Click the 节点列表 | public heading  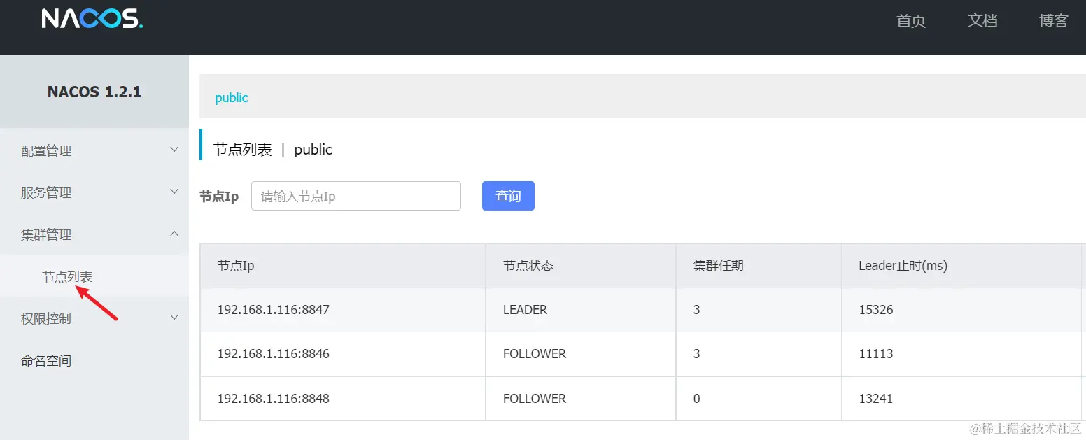click(273, 150)
